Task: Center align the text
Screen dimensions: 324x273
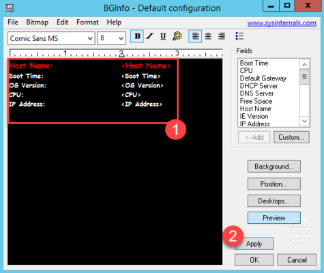Action: (x=208, y=36)
